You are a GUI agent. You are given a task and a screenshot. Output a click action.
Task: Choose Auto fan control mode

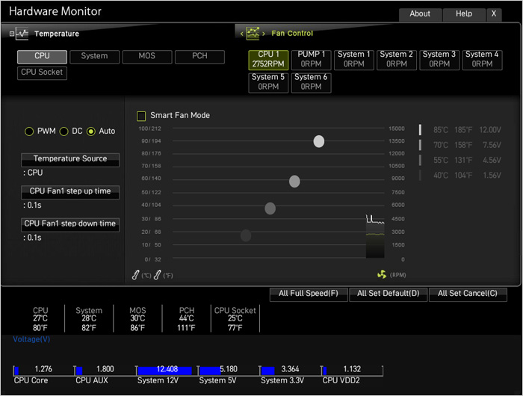pyautogui.click(x=91, y=132)
